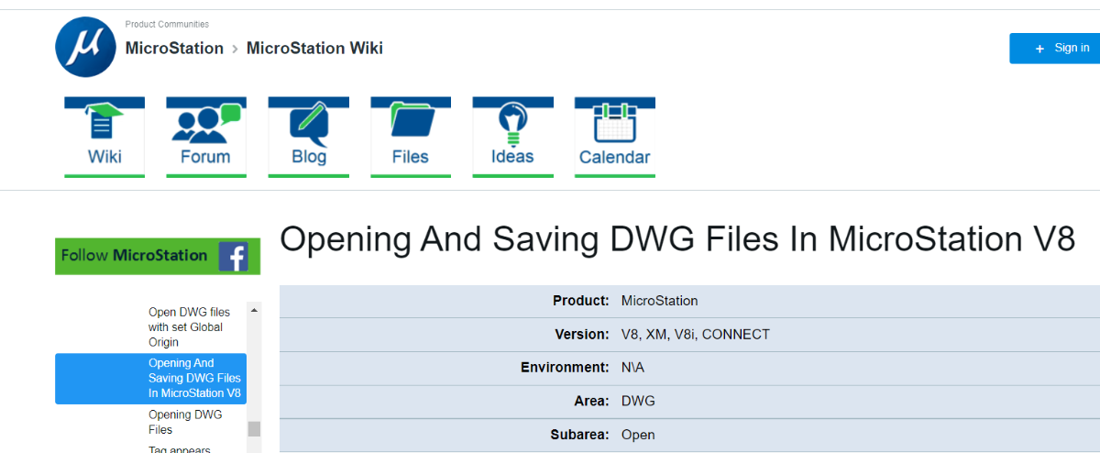Click the 'Environment:' label
Image resolution: width=1100 pixels, height=453 pixels.
(565, 368)
